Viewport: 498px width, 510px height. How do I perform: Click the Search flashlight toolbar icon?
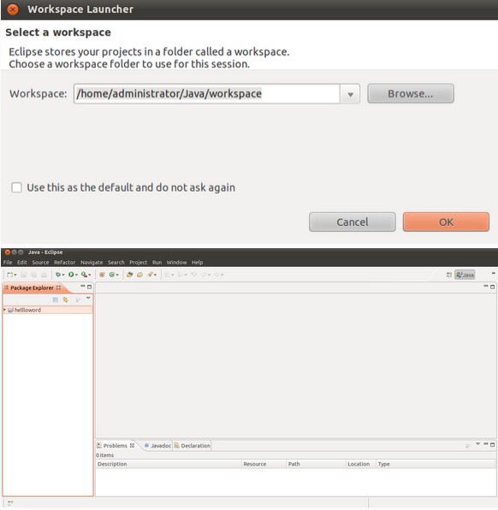pos(150,275)
